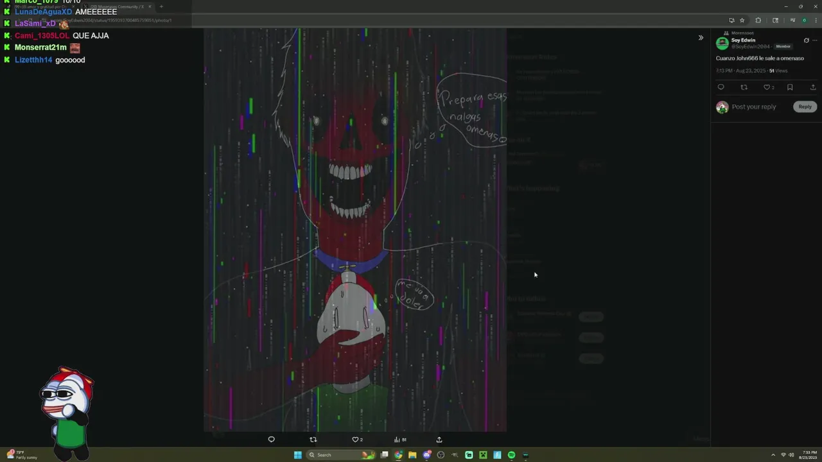Open Spotify from the taskbar
The image size is (822, 462).
[511, 455]
